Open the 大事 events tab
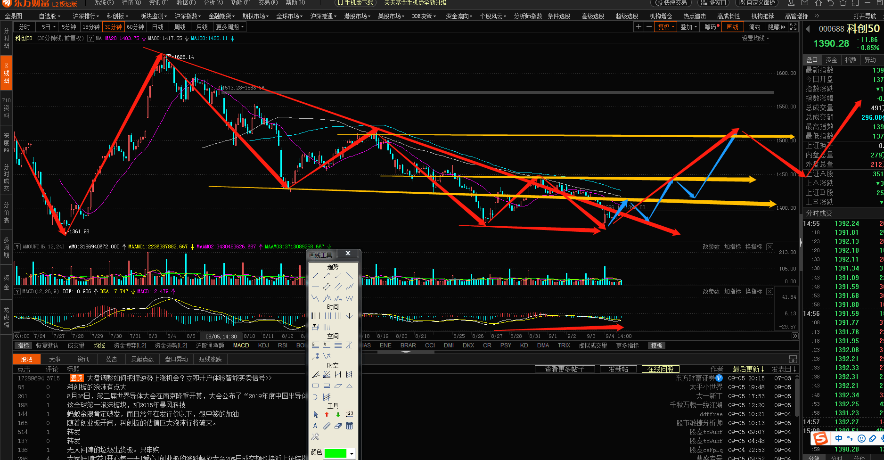Screen dimensions: 884x460 pos(55,359)
